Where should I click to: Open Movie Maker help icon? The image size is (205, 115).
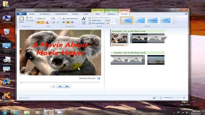(186, 14)
